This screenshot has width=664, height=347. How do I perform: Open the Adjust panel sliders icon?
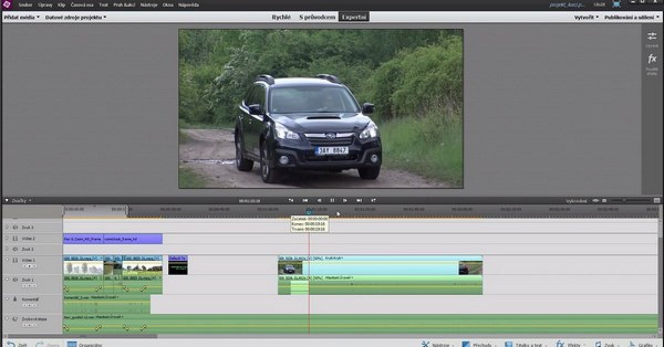[x=652, y=36]
